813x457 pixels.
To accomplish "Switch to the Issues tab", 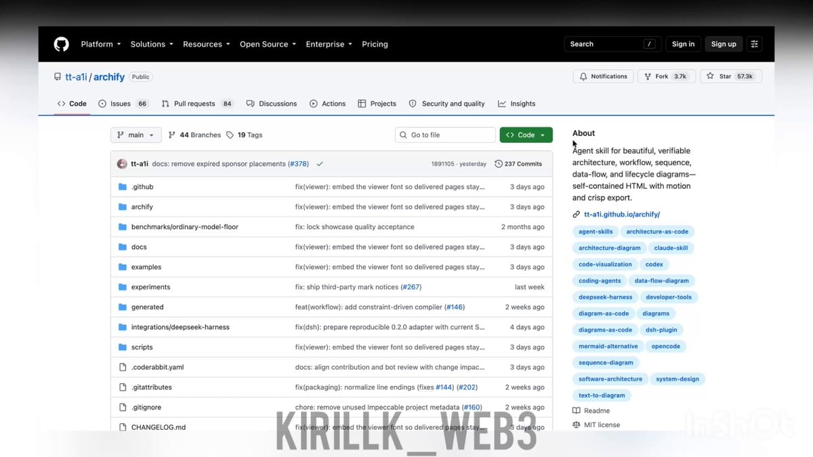I will tap(123, 104).
